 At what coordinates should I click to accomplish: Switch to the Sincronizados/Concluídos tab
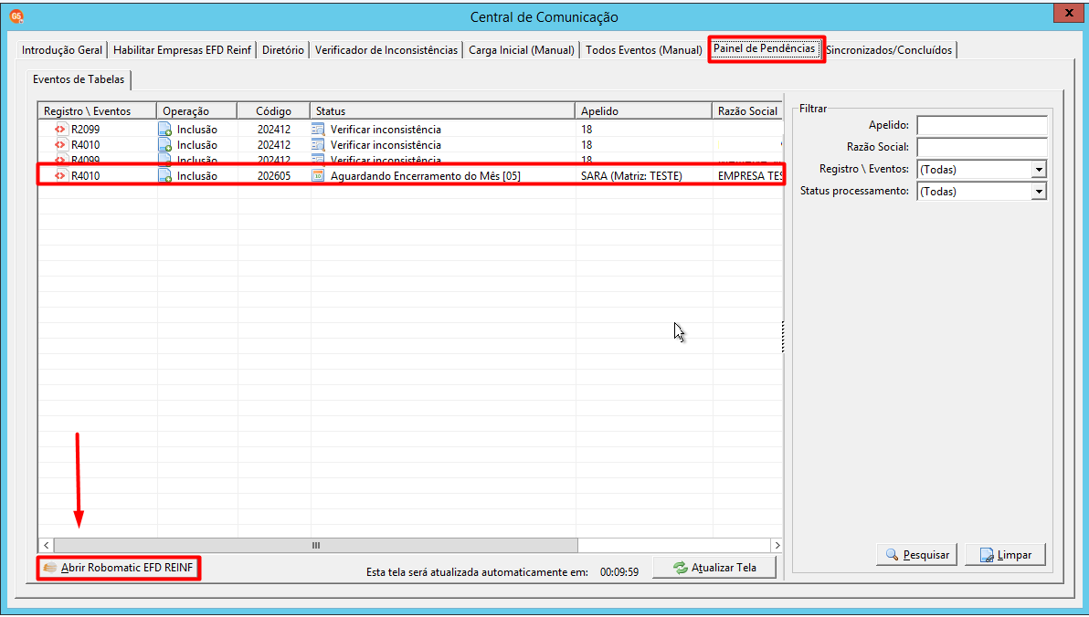coord(890,50)
